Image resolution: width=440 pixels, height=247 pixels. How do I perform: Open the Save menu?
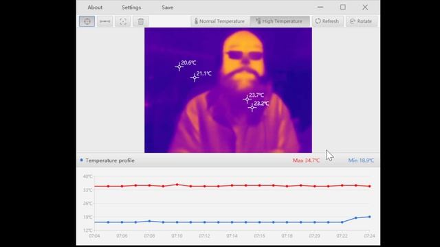(x=167, y=8)
